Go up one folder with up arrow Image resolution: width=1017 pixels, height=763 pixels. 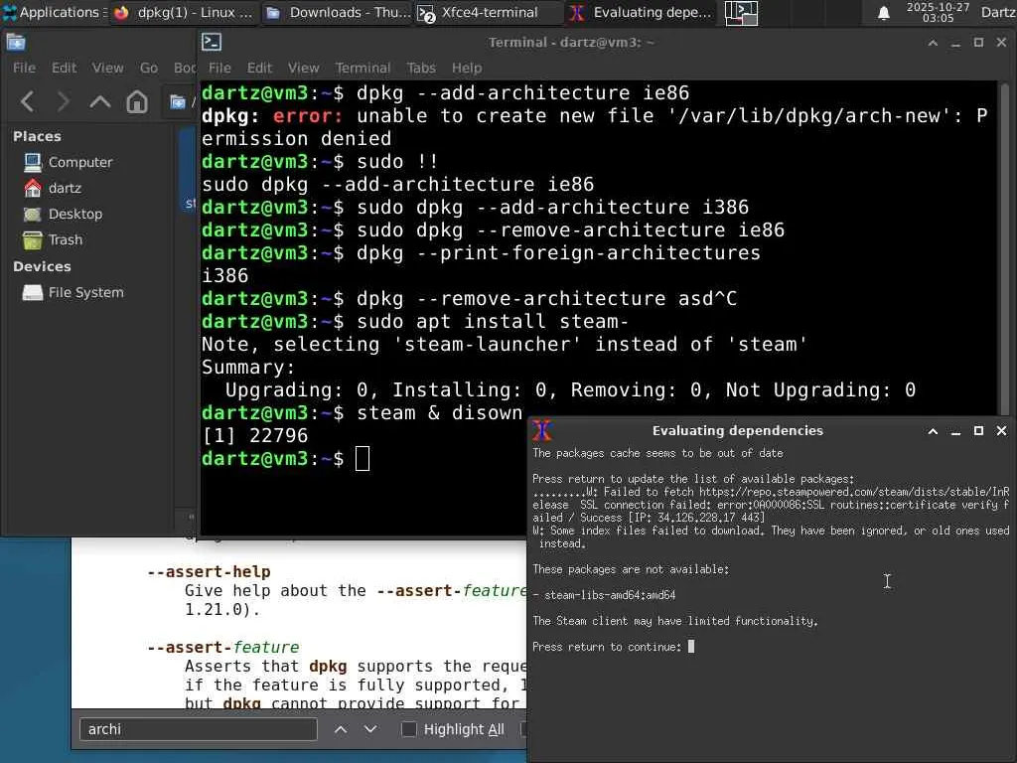100,102
